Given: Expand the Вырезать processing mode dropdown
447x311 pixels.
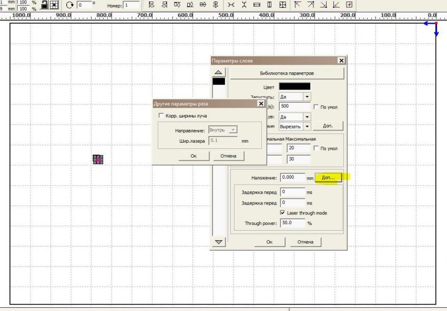Looking at the screenshot, I should pyautogui.click(x=307, y=126).
